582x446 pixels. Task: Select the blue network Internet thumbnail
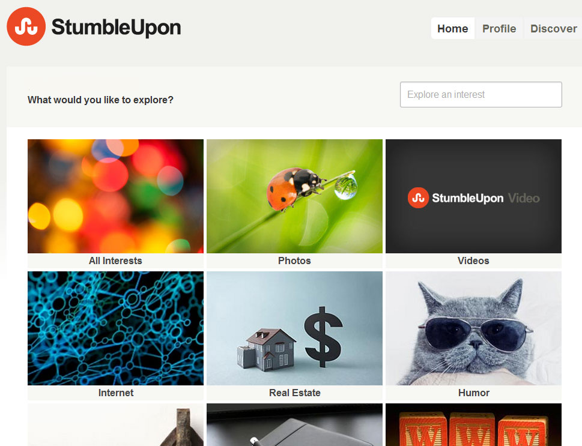[x=115, y=328]
